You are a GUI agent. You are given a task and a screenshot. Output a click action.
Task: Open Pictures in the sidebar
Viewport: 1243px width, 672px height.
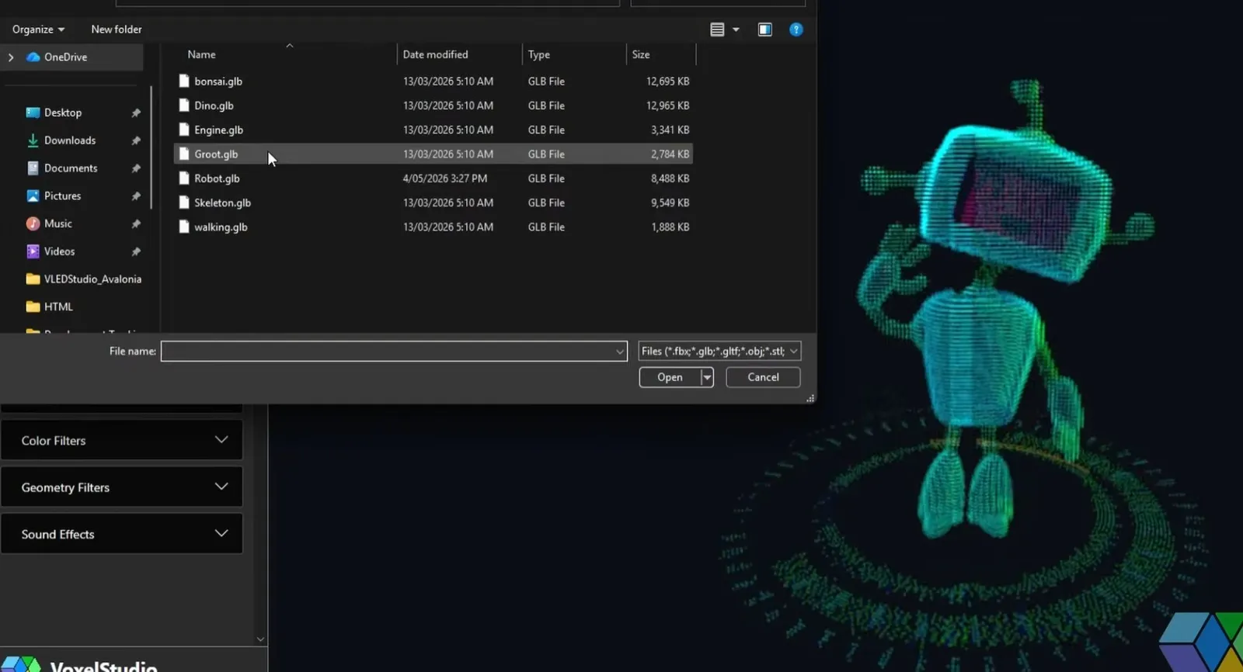tap(62, 196)
